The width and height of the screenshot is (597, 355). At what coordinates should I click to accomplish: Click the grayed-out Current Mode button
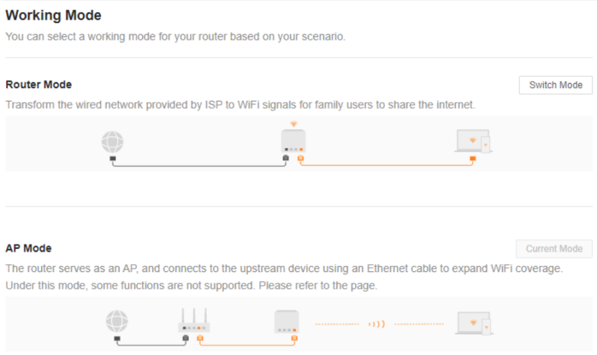(x=554, y=249)
